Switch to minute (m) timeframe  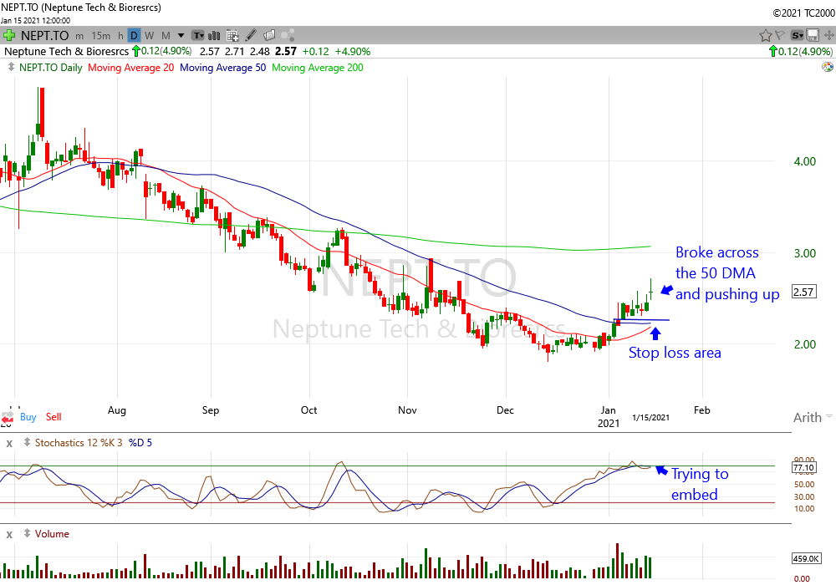click(x=79, y=36)
